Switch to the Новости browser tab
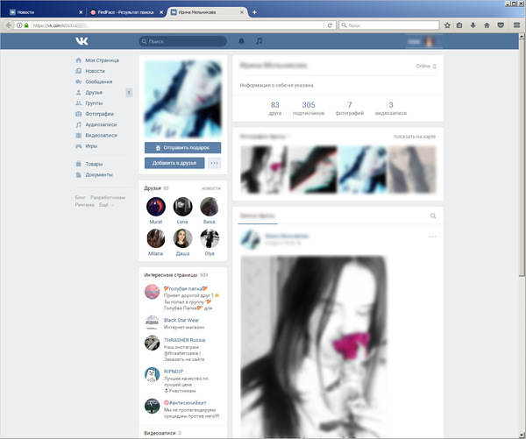 coord(44,12)
